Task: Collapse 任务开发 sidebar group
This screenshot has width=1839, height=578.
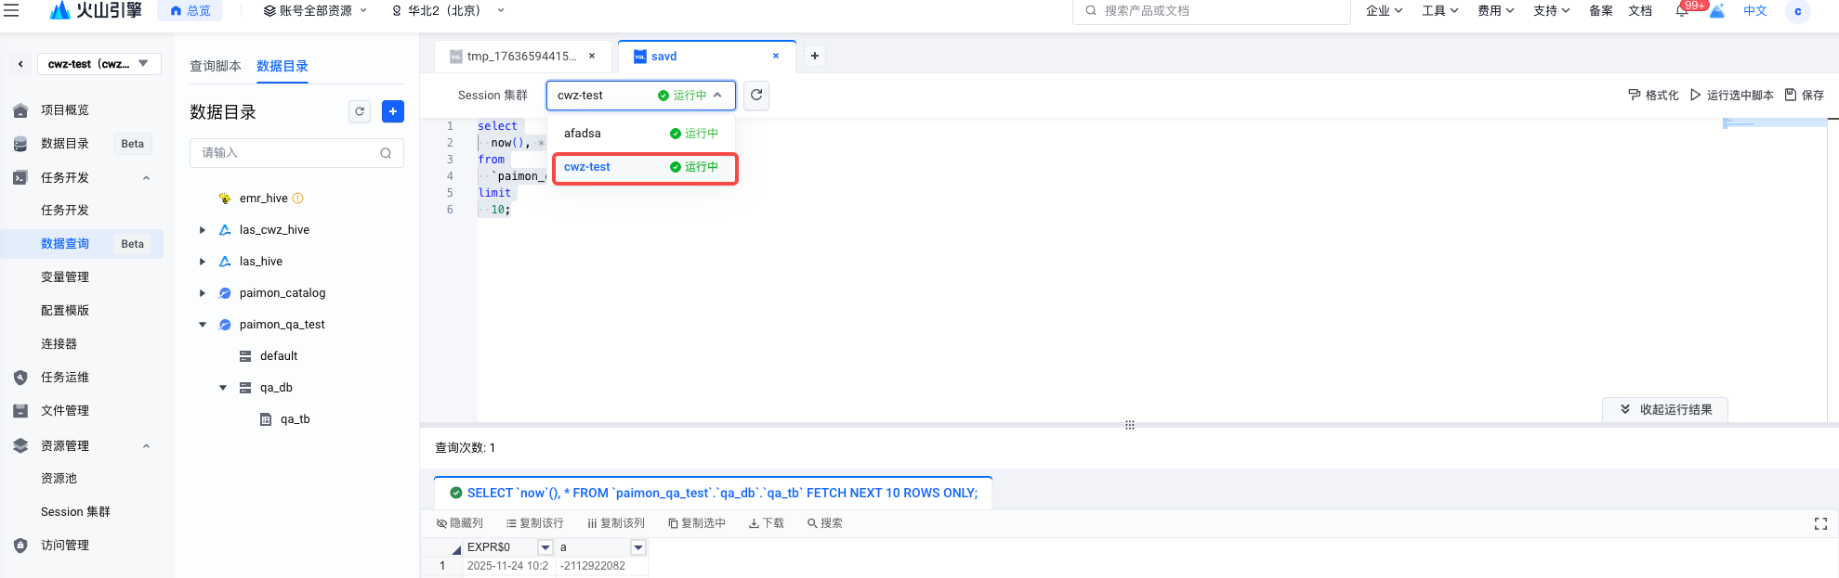Action: point(146,178)
